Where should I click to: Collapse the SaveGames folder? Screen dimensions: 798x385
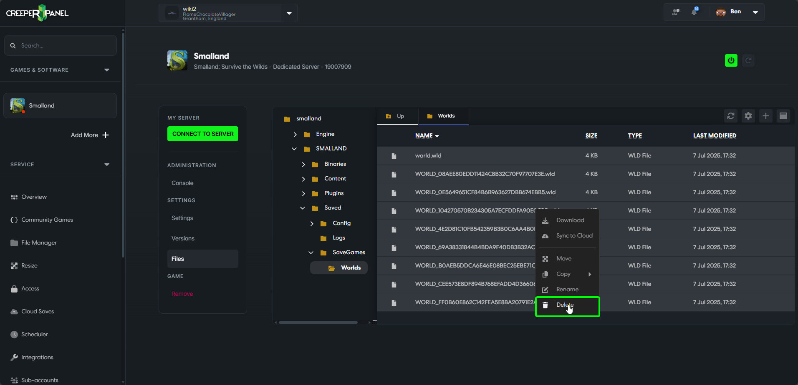(311, 252)
